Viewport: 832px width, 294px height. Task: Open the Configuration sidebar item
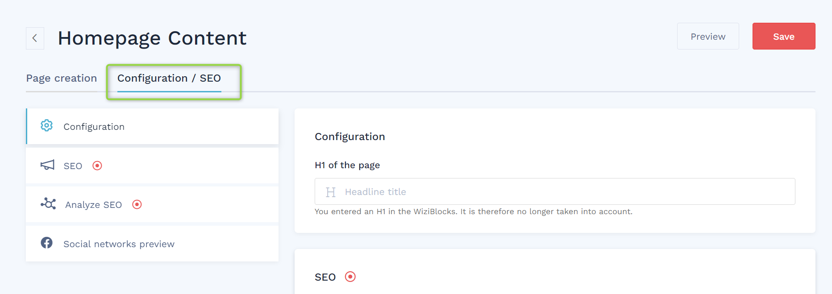click(152, 126)
